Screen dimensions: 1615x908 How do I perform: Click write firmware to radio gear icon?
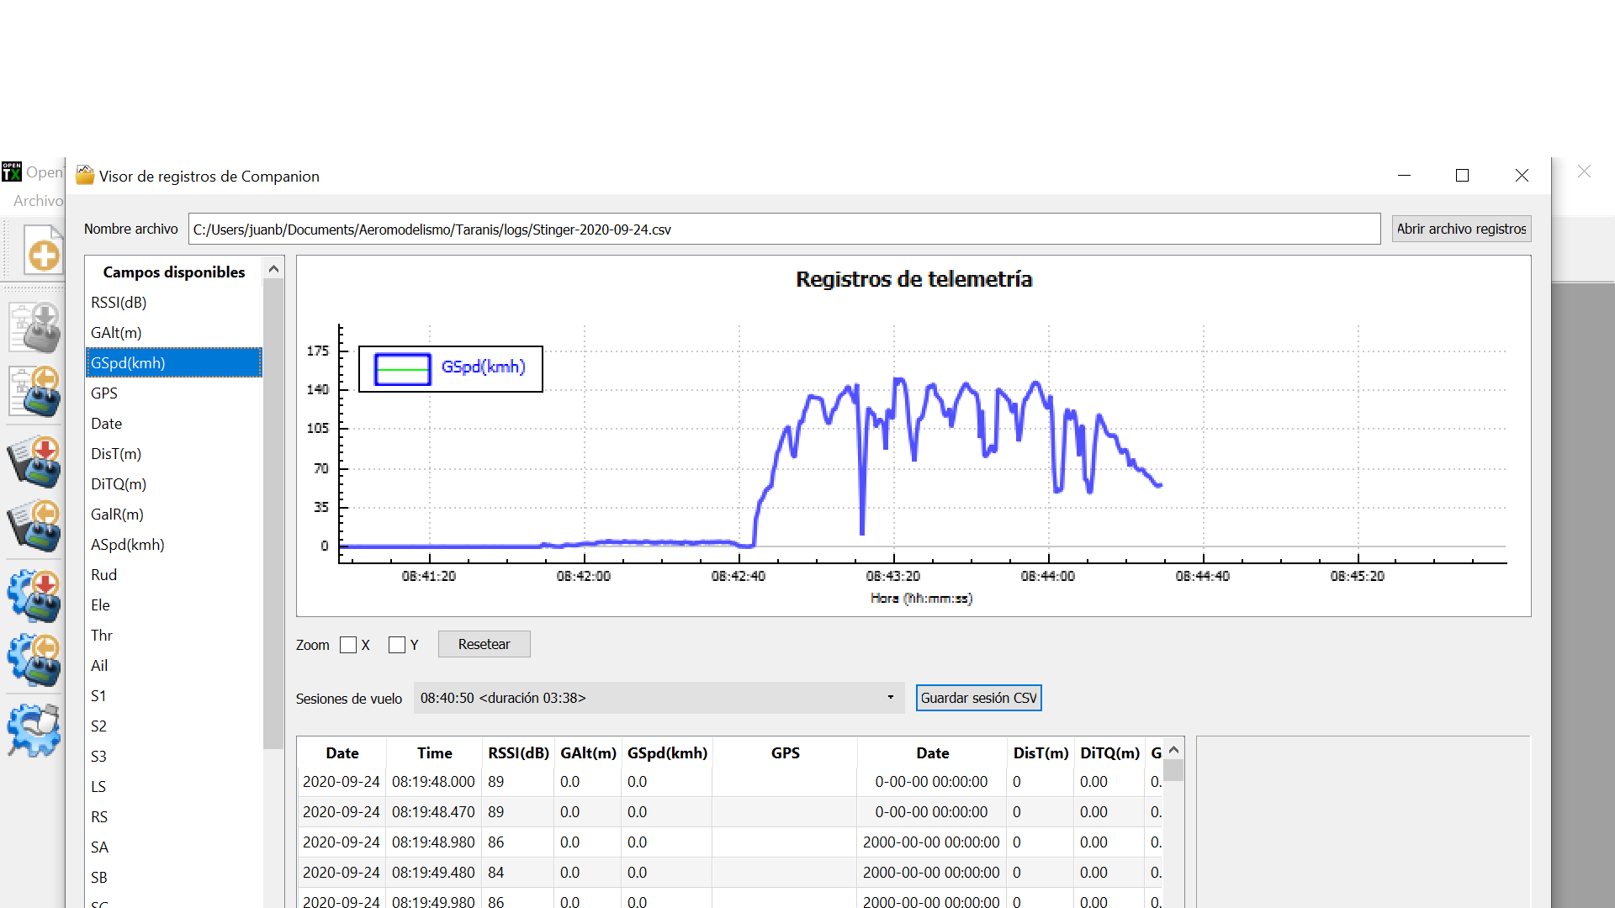35,594
